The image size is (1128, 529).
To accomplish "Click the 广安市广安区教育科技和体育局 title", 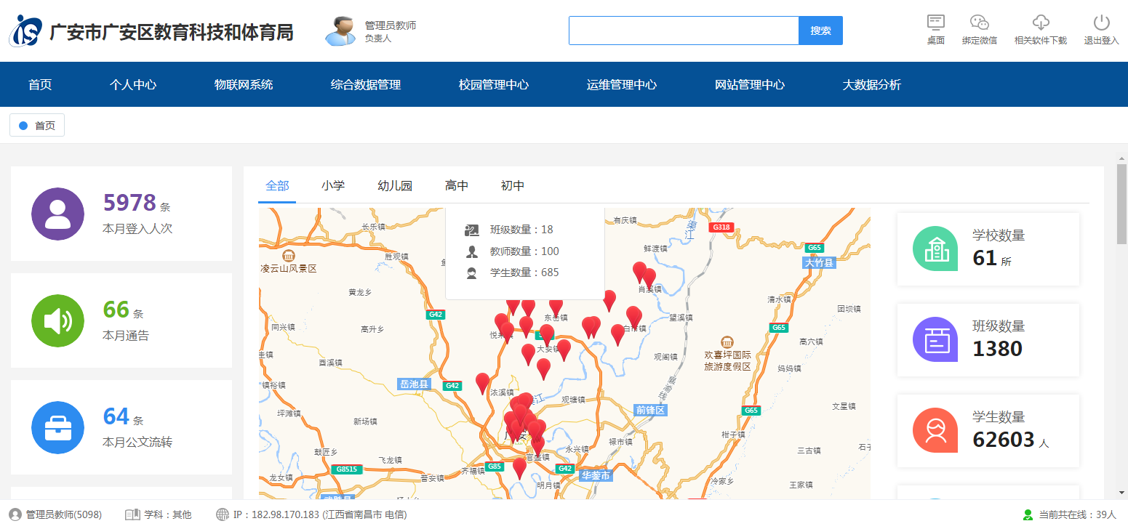I will (172, 32).
